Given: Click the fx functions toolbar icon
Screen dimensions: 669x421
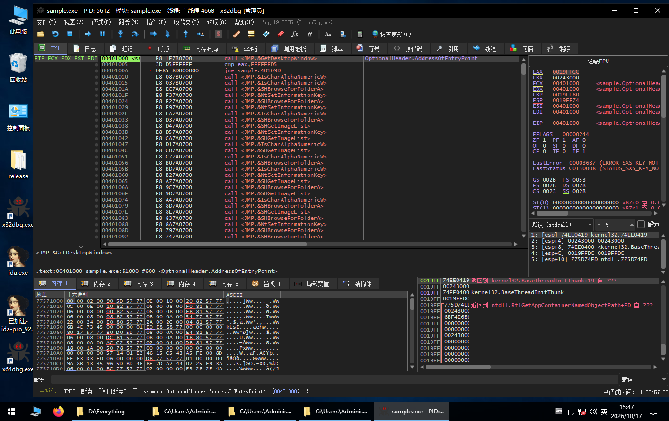Looking at the screenshot, I should click(x=295, y=34).
